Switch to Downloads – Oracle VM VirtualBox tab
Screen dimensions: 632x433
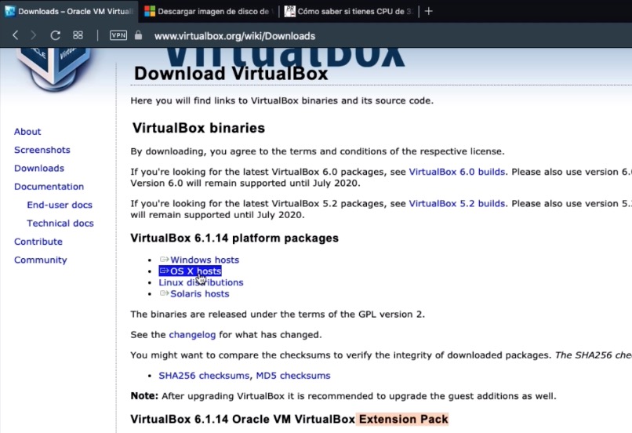point(69,11)
